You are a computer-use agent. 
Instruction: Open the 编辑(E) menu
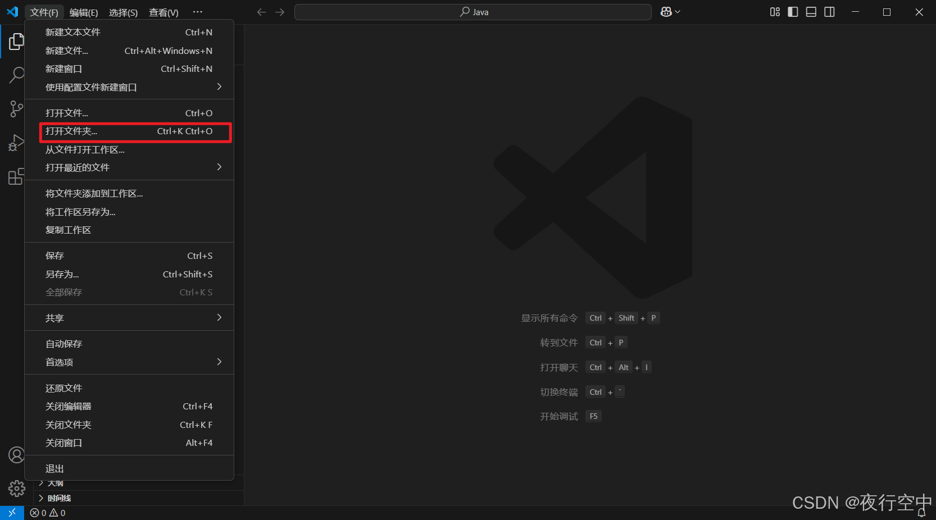tap(84, 12)
